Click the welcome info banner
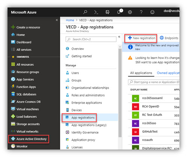Viewport: 187px width, 157px height. 151,47
